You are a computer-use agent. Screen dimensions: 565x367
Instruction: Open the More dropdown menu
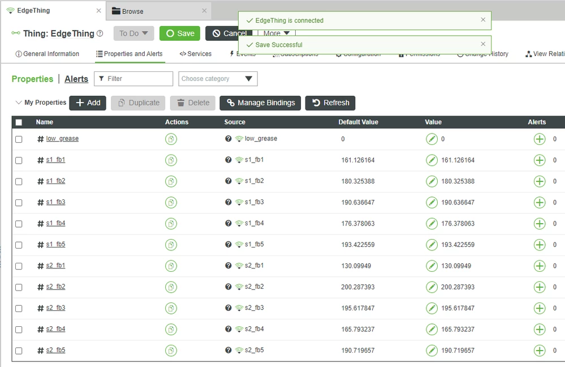coord(277,33)
